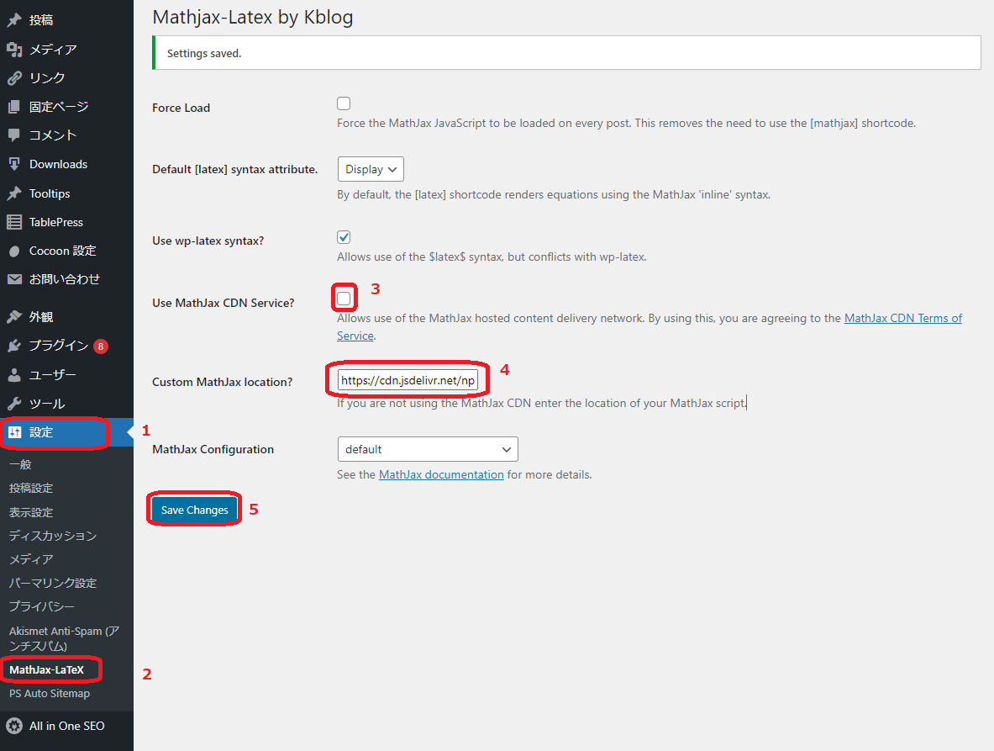Viewport: 994px width, 751px height.
Task: Open the MathJax Configuration dropdown
Action: point(427,449)
